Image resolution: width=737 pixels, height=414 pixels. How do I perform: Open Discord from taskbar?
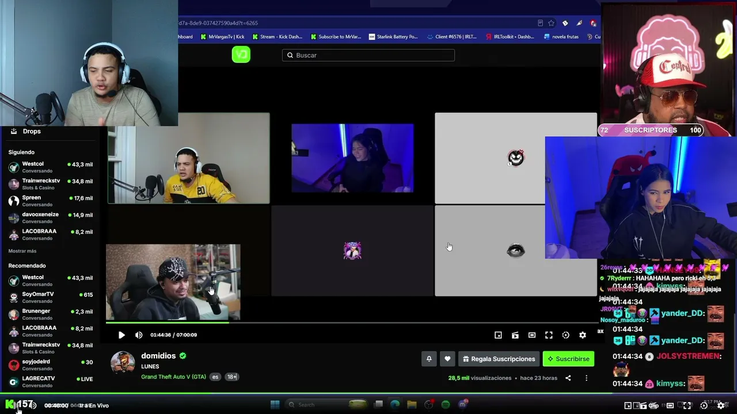click(462, 405)
